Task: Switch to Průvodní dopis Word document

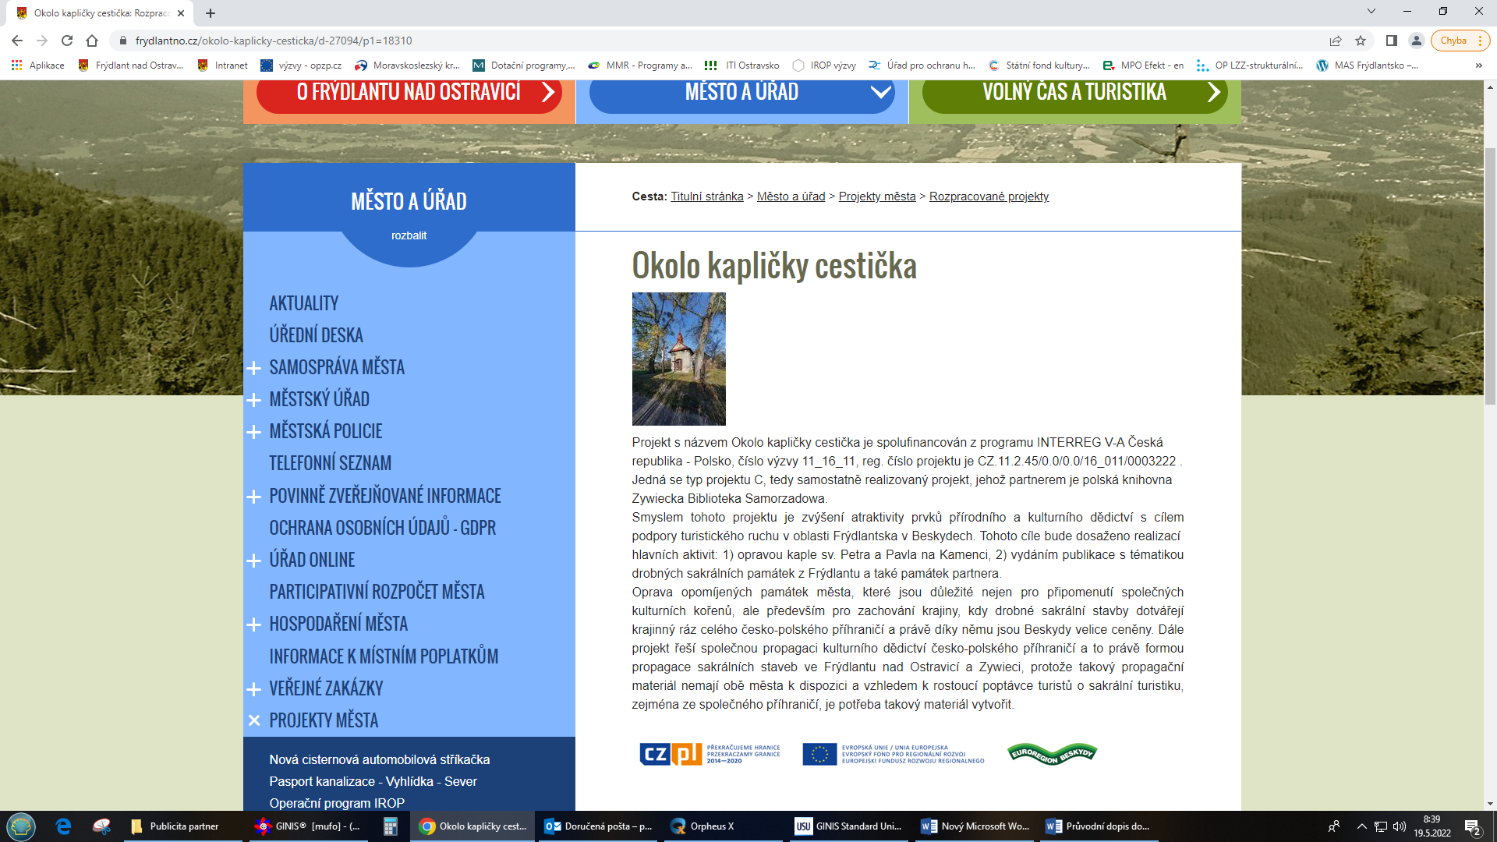Action: tap(1099, 826)
